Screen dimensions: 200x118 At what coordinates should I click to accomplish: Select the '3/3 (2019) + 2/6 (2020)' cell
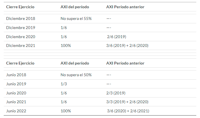pyautogui.click(x=127, y=102)
